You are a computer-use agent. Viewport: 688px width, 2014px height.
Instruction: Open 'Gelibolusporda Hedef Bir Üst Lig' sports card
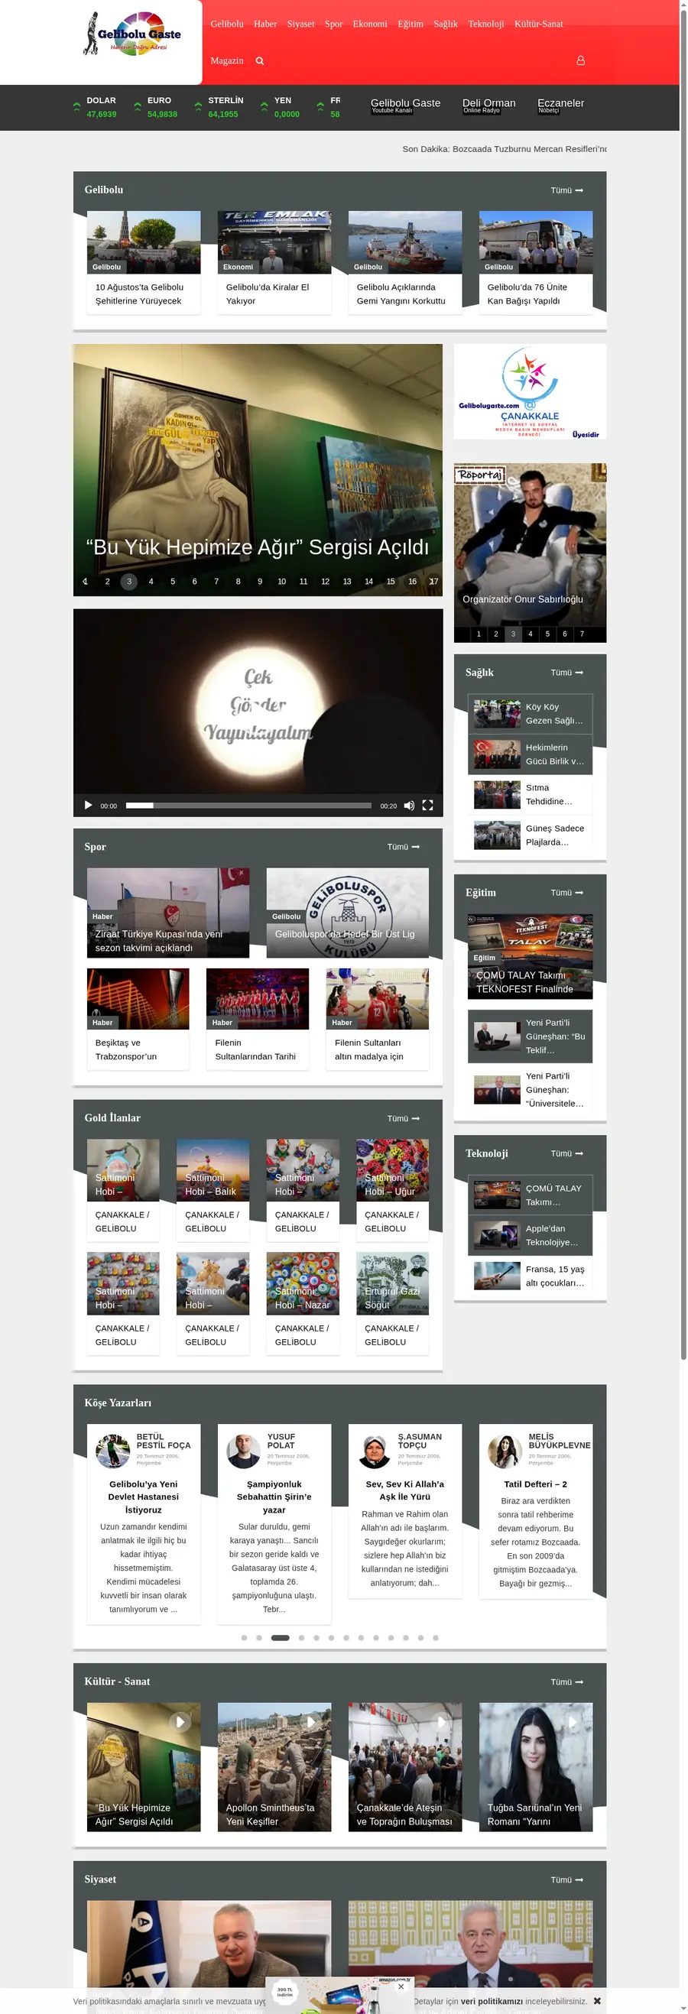click(347, 913)
